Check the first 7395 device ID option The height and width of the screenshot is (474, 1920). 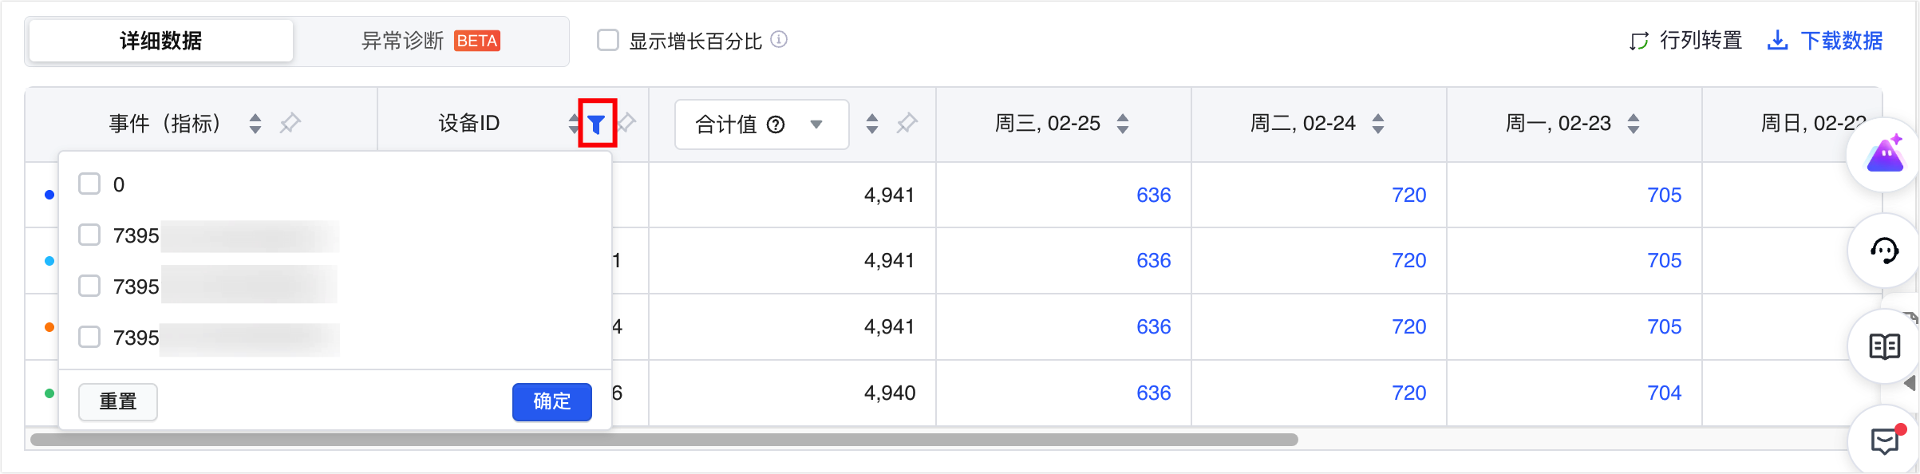click(x=89, y=235)
